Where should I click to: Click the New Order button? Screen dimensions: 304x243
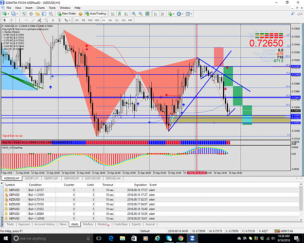[x=67, y=14]
